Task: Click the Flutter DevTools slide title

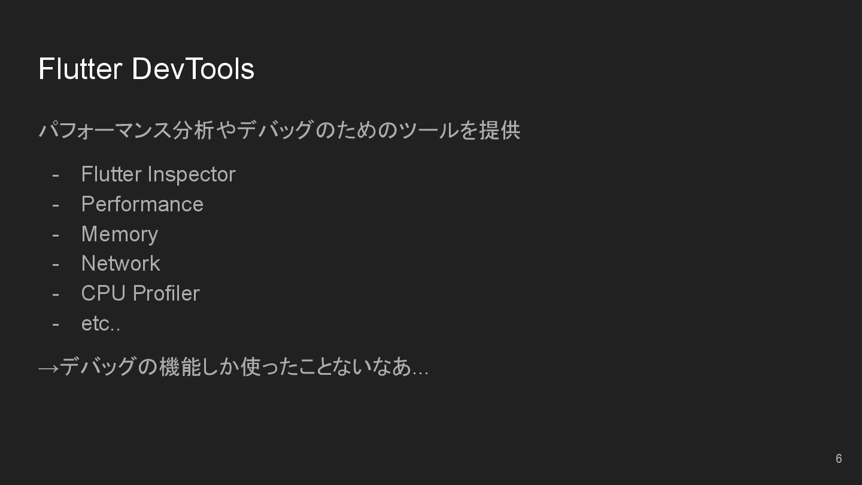Action: pos(146,69)
